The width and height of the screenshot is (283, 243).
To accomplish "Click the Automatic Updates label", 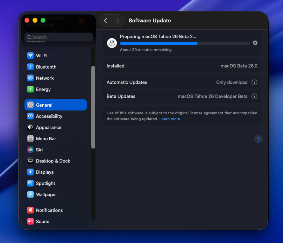I will [127, 82].
